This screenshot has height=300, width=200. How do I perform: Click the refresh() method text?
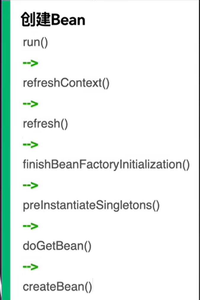tap(45, 124)
